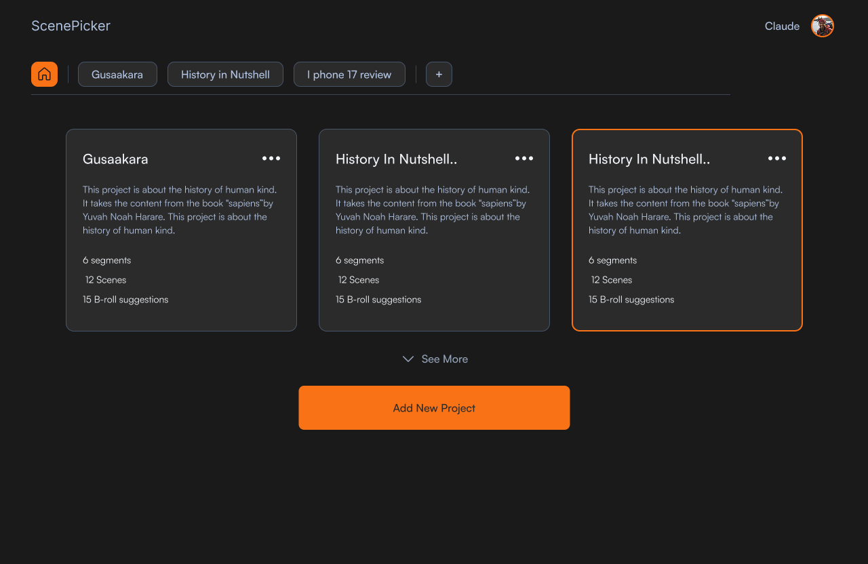Click the See More link text
Viewport: 868px width, 564px height.
point(445,359)
